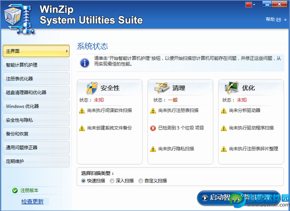The width and height of the screenshot is (290, 211).
Task: Open Windows 优化器 in sidebar
Action: click(x=36, y=106)
